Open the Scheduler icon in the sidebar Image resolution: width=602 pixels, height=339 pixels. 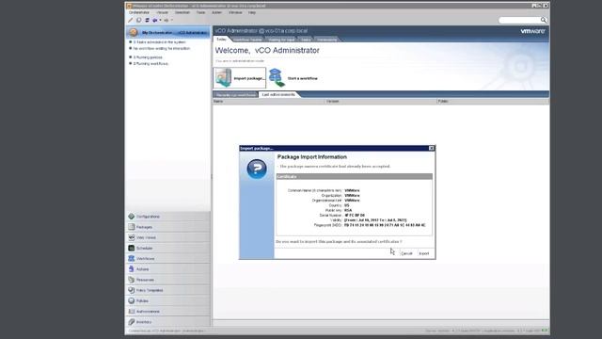(132, 248)
